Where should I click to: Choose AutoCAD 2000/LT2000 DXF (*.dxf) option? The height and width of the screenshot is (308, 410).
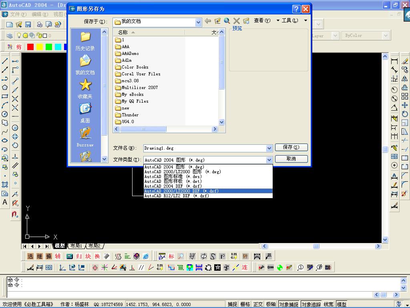coord(208,191)
